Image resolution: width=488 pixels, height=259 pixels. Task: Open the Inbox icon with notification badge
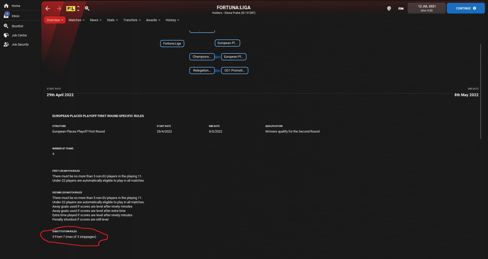coord(6,16)
